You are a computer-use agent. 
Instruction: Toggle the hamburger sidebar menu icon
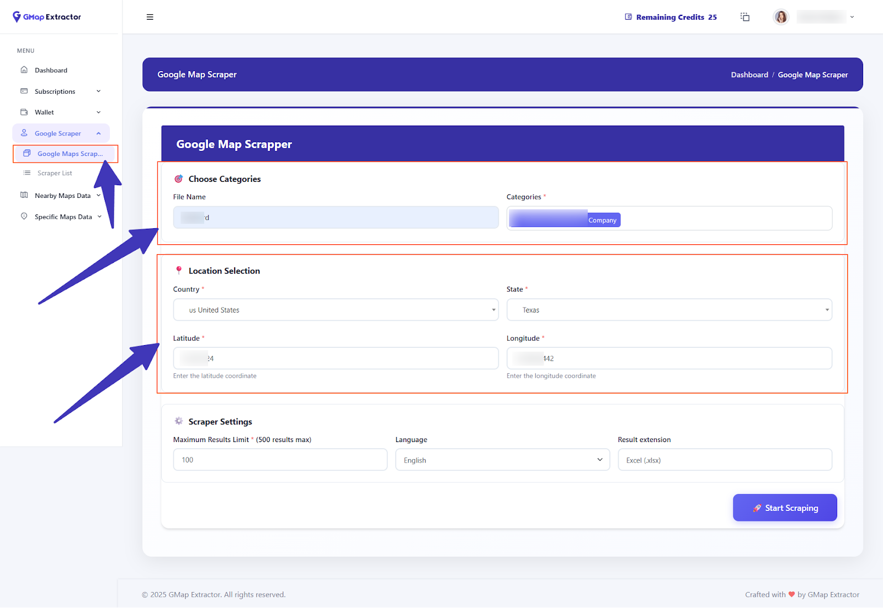150,17
